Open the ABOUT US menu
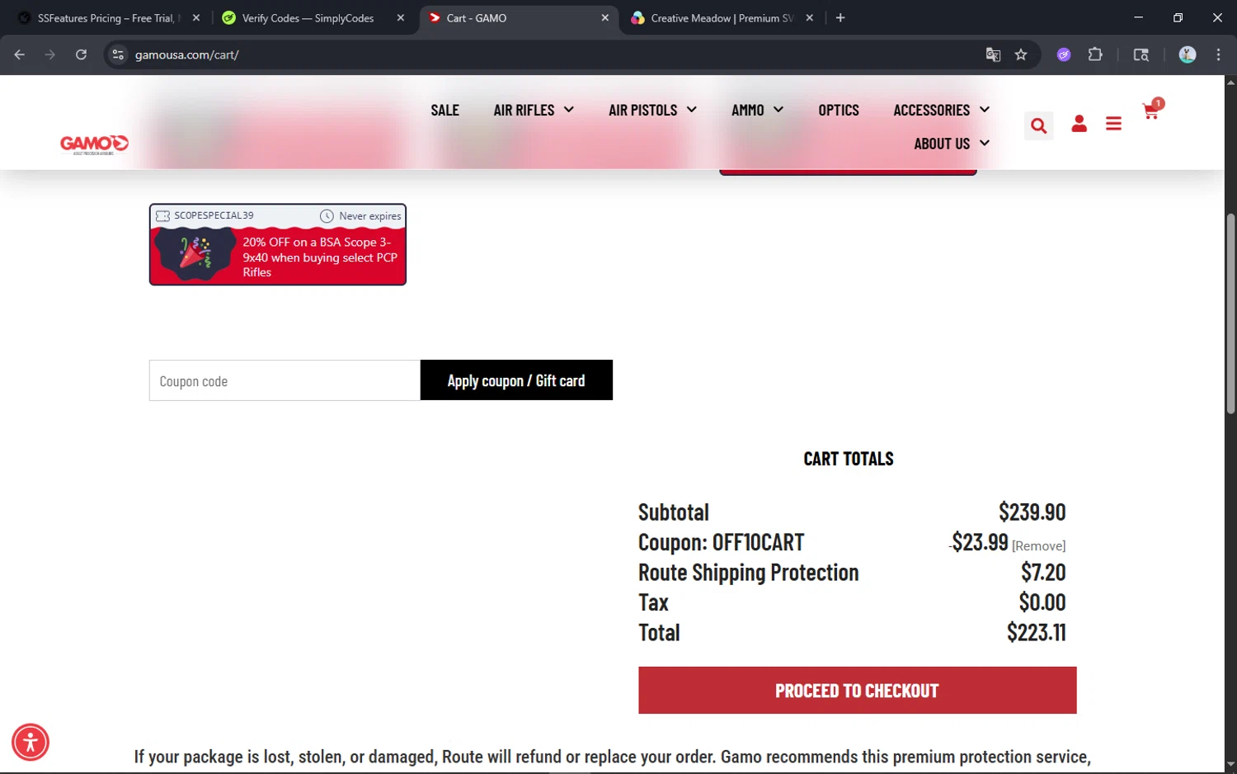1237x774 pixels. coord(942,144)
